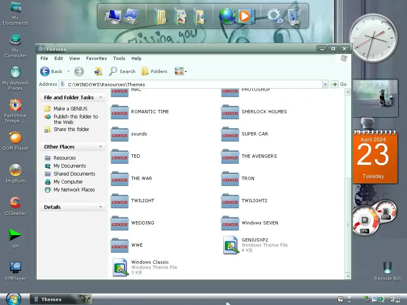Expand the Details panel

(x=101, y=207)
